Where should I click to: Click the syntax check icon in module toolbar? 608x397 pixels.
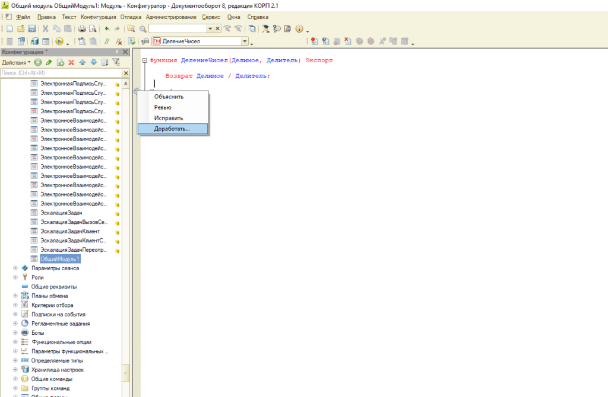click(x=132, y=41)
